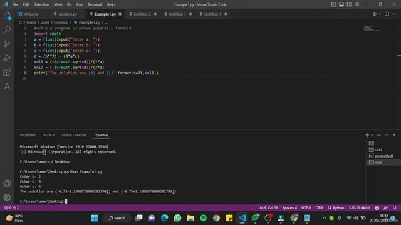Viewport: 401px width, 225px height.
Task: Open notifications bell in status bar
Action: point(395,208)
